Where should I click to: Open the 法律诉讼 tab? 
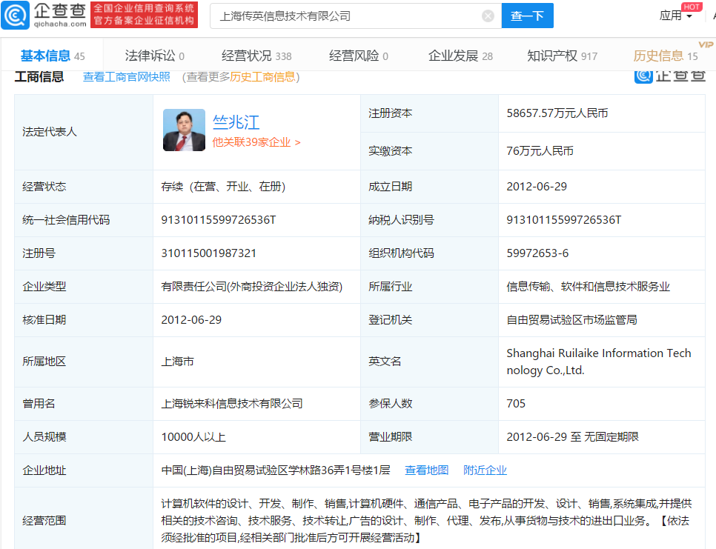154,56
